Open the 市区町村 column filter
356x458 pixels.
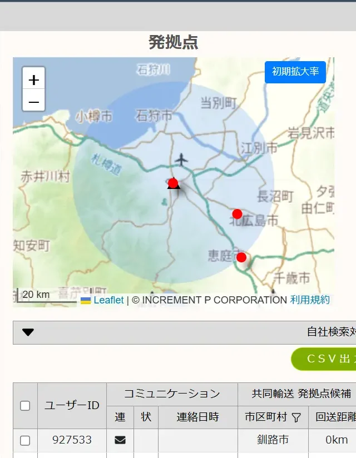[x=296, y=417]
